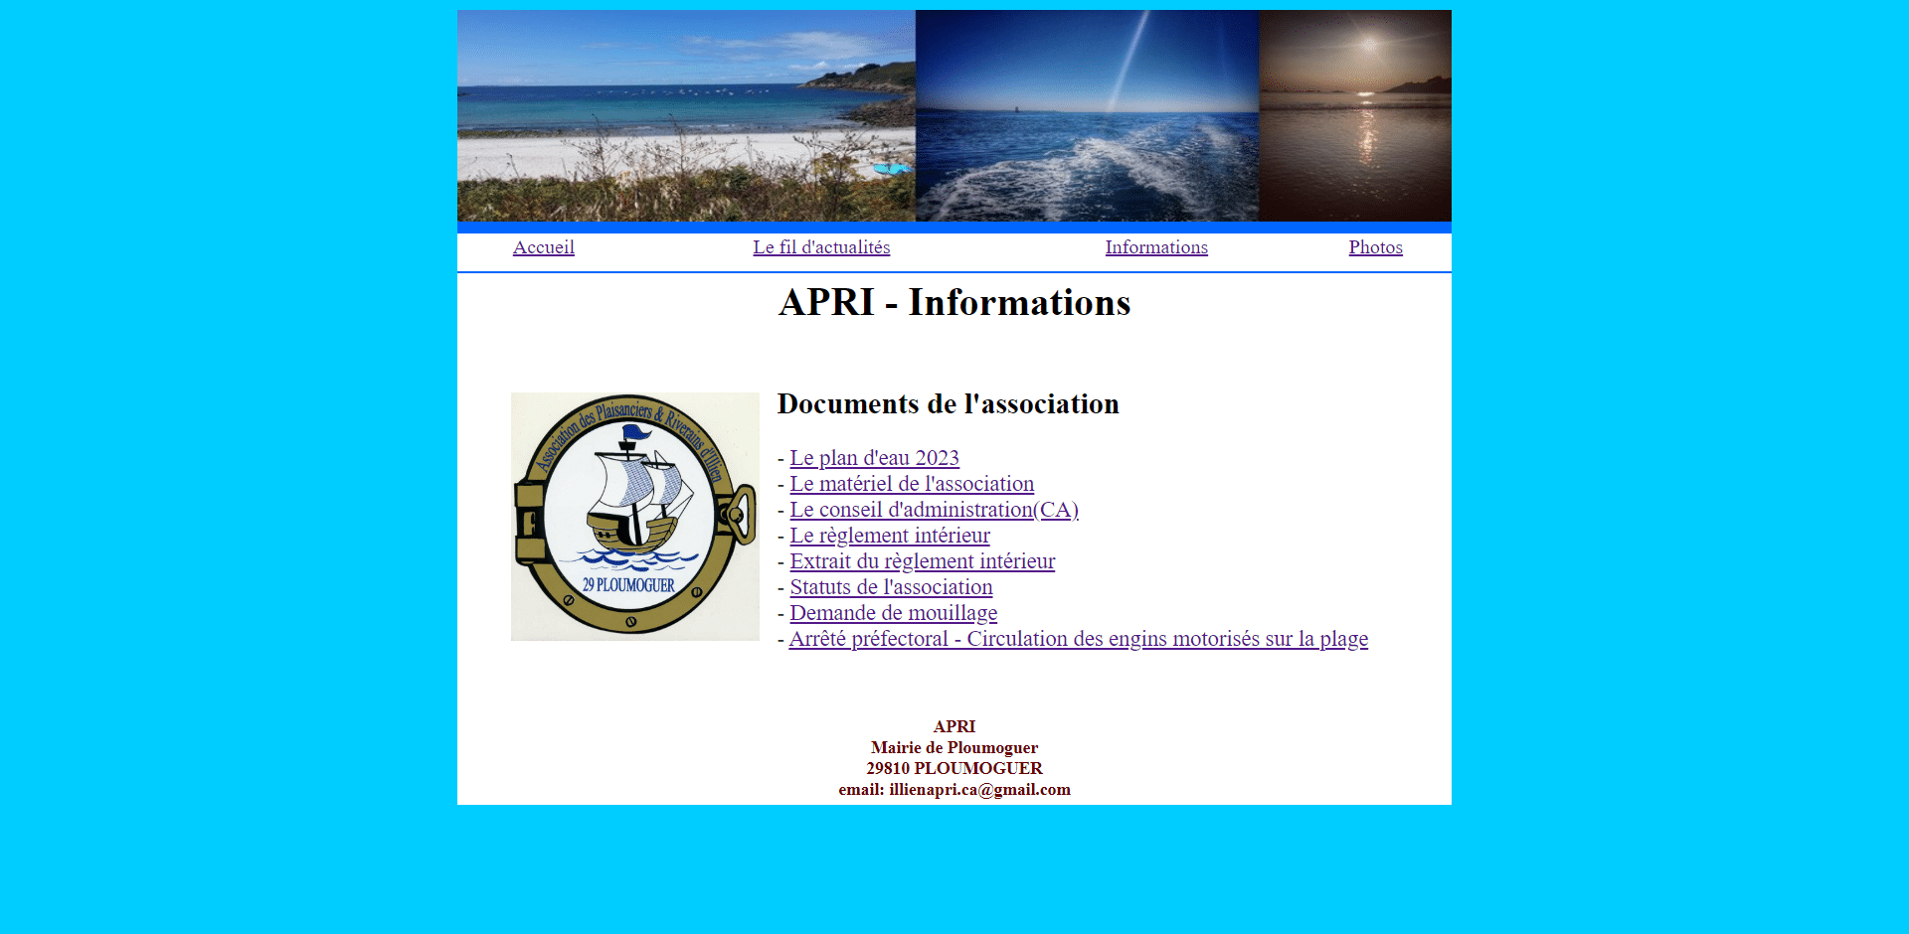Click the APRI - Informations page title
The image size is (1909, 934).
click(x=954, y=303)
